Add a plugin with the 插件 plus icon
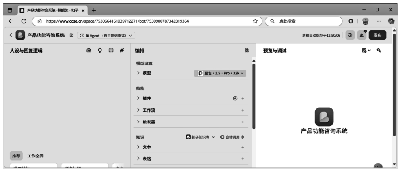 [x=243, y=98]
